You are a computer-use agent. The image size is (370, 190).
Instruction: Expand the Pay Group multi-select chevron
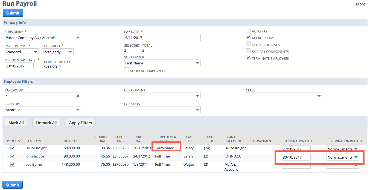pos(78,96)
